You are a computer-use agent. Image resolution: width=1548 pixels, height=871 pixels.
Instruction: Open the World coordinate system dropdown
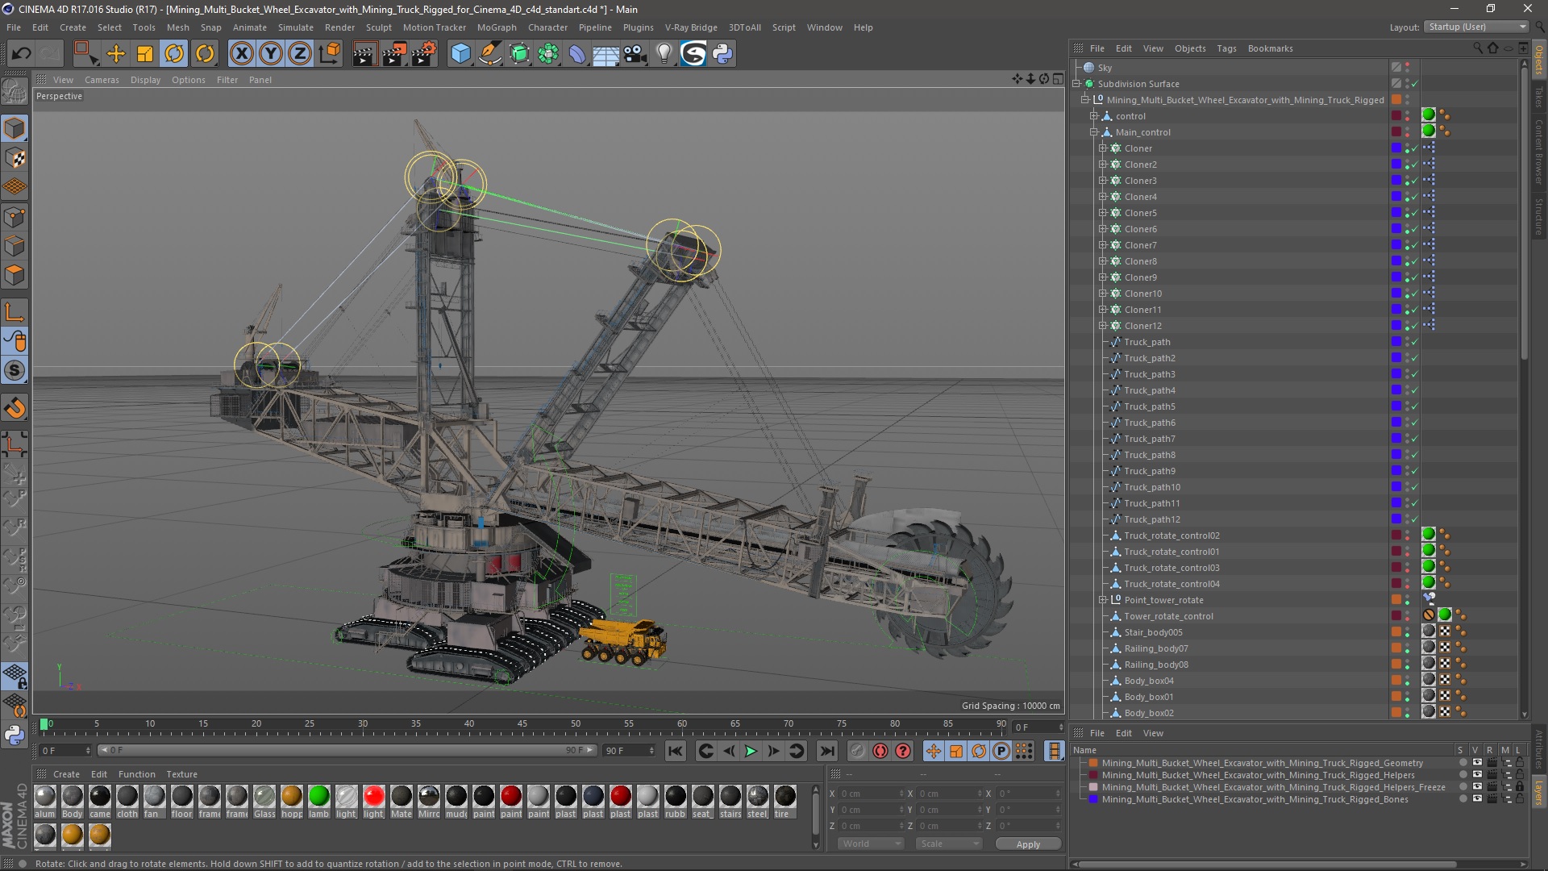click(x=870, y=844)
